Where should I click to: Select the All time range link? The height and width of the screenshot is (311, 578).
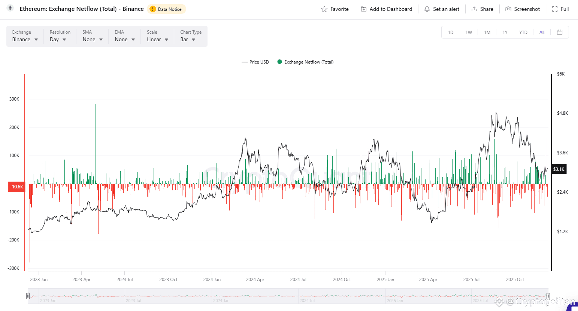pyautogui.click(x=542, y=32)
